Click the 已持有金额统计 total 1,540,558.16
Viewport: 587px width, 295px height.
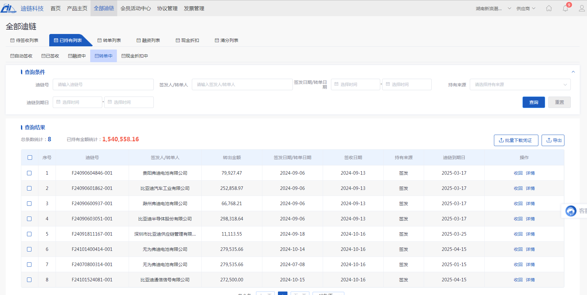[x=121, y=139]
